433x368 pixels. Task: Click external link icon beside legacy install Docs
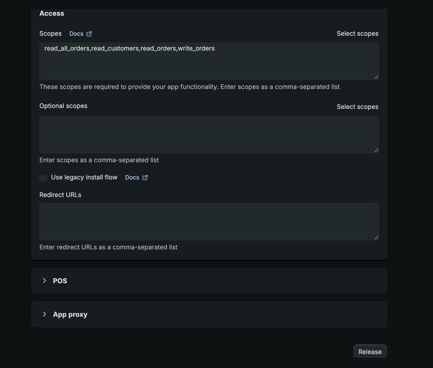145,178
